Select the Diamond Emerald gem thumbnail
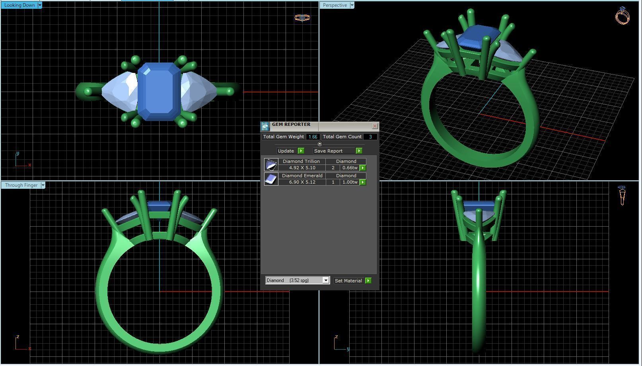This screenshot has width=642, height=366. [x=271, y=179]
